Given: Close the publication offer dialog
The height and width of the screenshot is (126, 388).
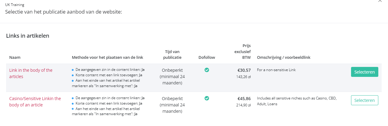Looking at the screenshot, I should 380,1.
